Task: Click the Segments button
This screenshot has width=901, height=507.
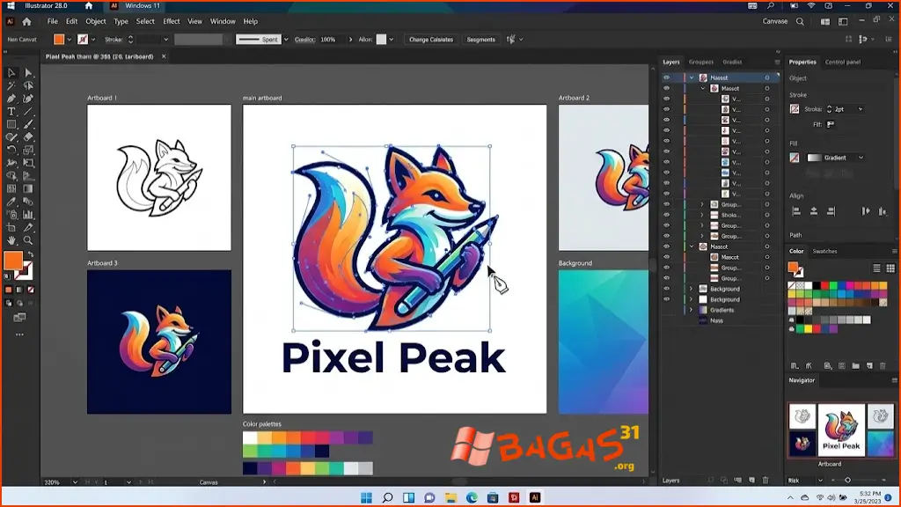Action: coord(481,40)
